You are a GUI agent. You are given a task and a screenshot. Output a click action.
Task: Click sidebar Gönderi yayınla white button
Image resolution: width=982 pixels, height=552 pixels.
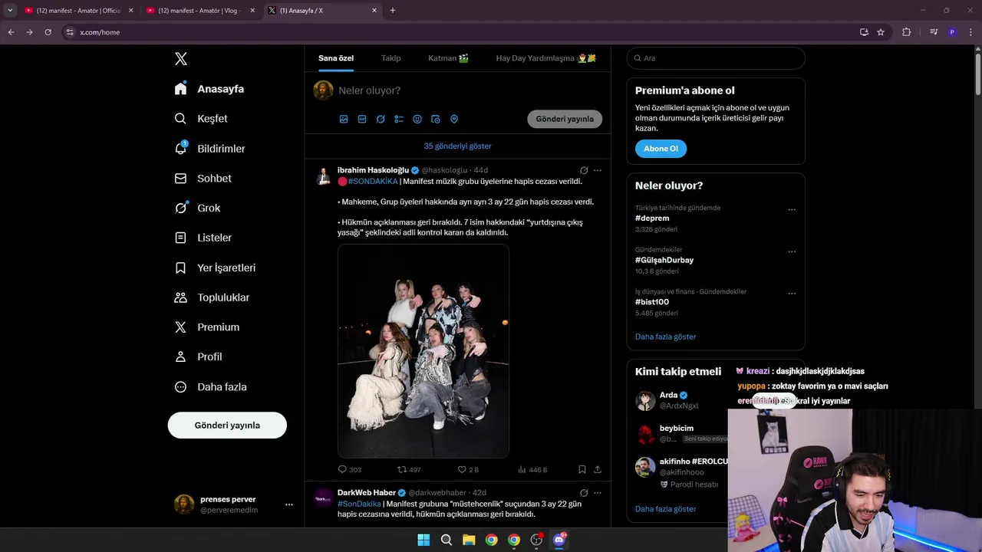[227, 426]
